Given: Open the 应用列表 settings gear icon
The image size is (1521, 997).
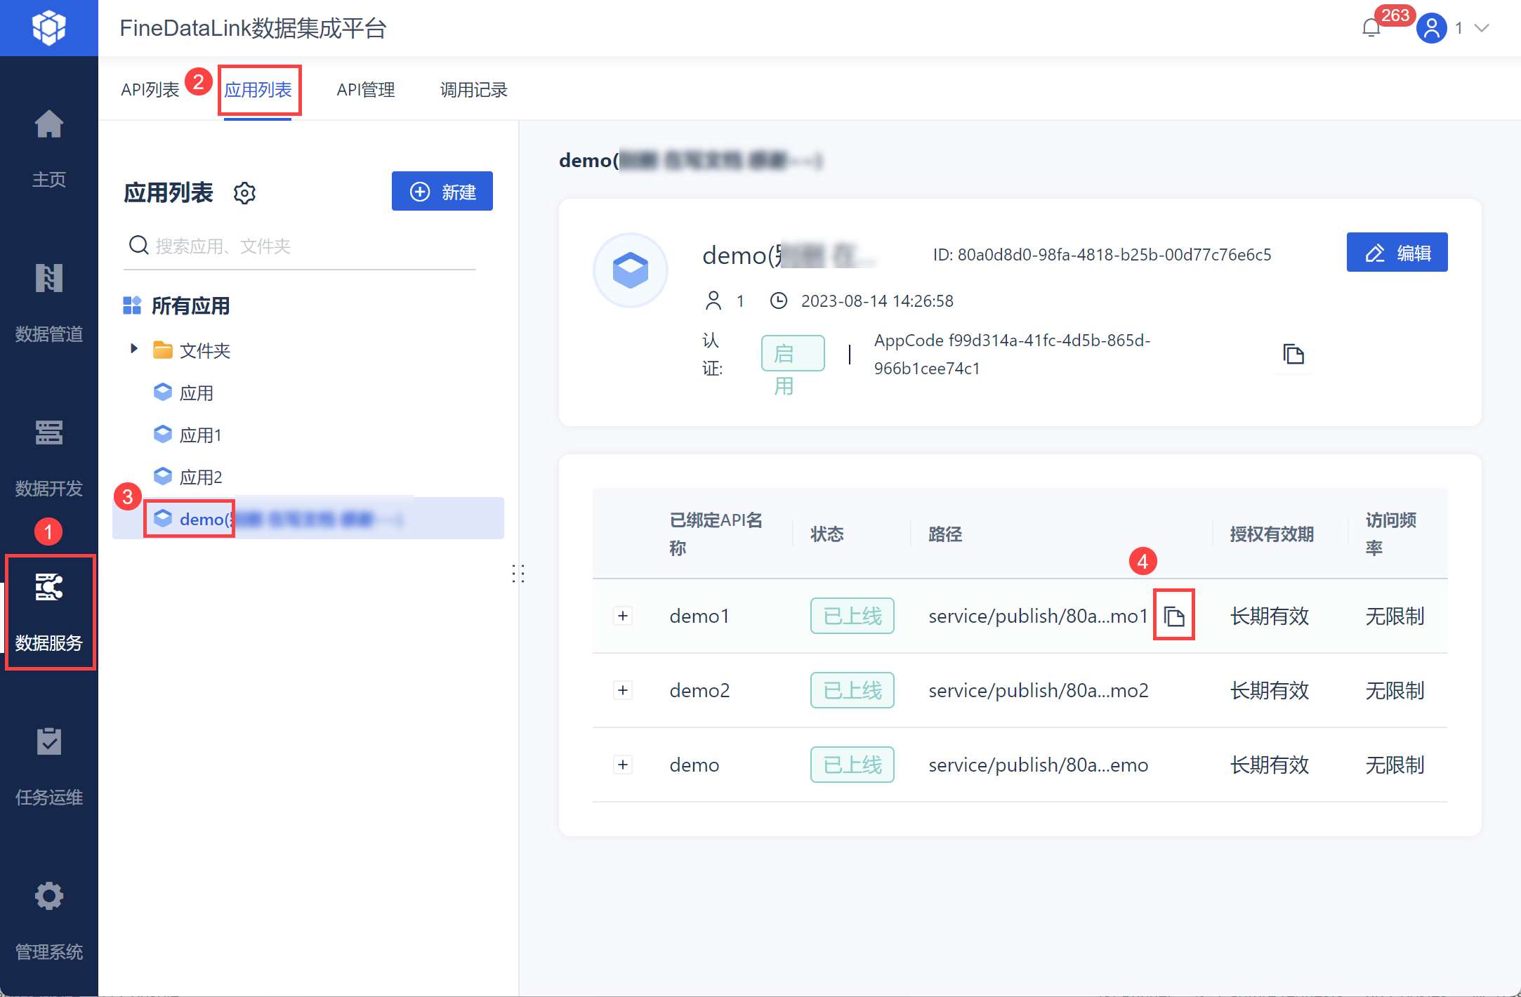Looking at the screenshot, I should (x=244, y=193).
